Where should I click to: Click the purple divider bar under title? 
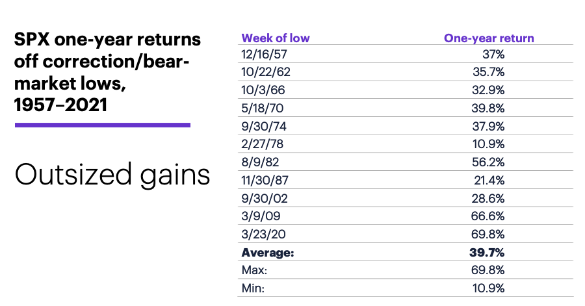[103, 125]
